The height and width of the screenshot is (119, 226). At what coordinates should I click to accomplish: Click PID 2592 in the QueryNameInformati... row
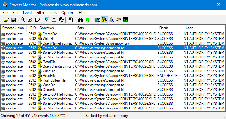click(x=32, y=43)
